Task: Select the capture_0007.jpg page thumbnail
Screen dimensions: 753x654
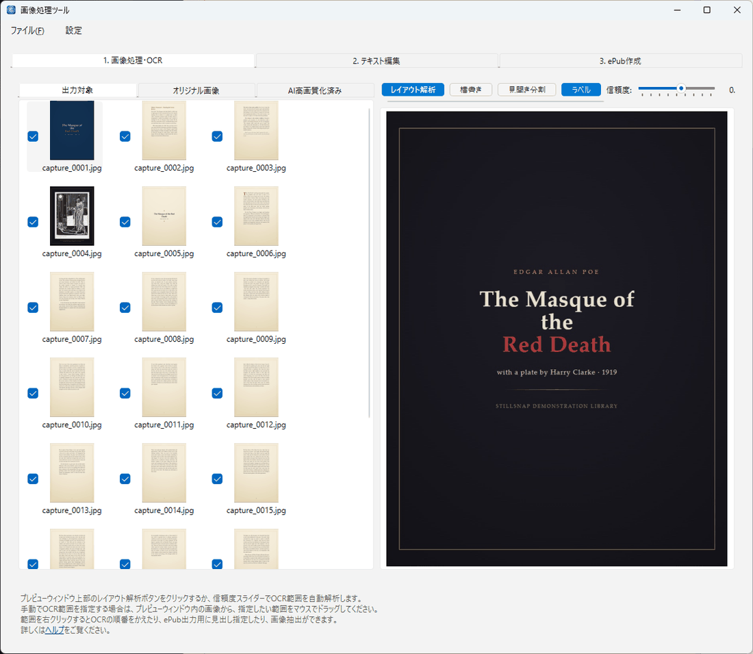Action: [72, 302]
